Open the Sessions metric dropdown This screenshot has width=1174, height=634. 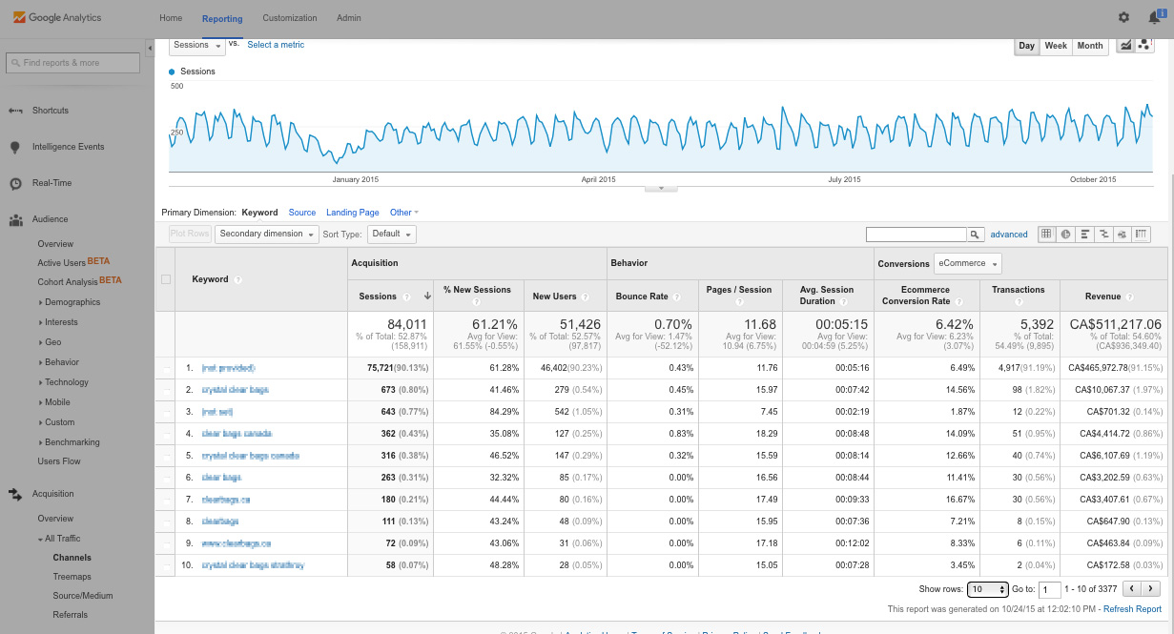197,45
